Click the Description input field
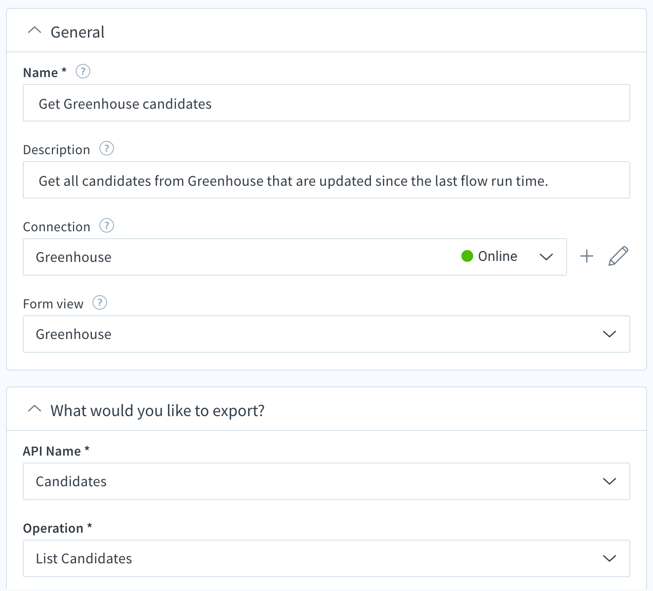Viewport: 653px width, 591px height. [326, 180]
